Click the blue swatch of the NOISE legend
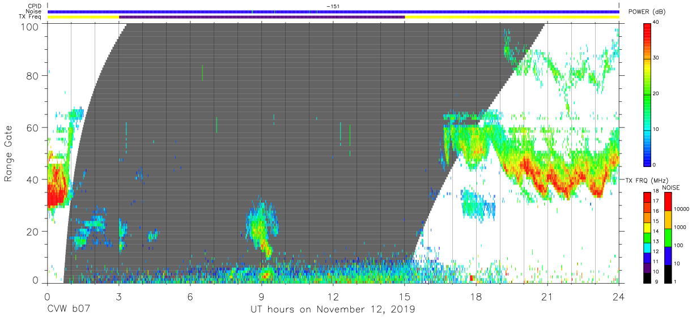Viewport: 696px width, 321px height. coord(668,256)
